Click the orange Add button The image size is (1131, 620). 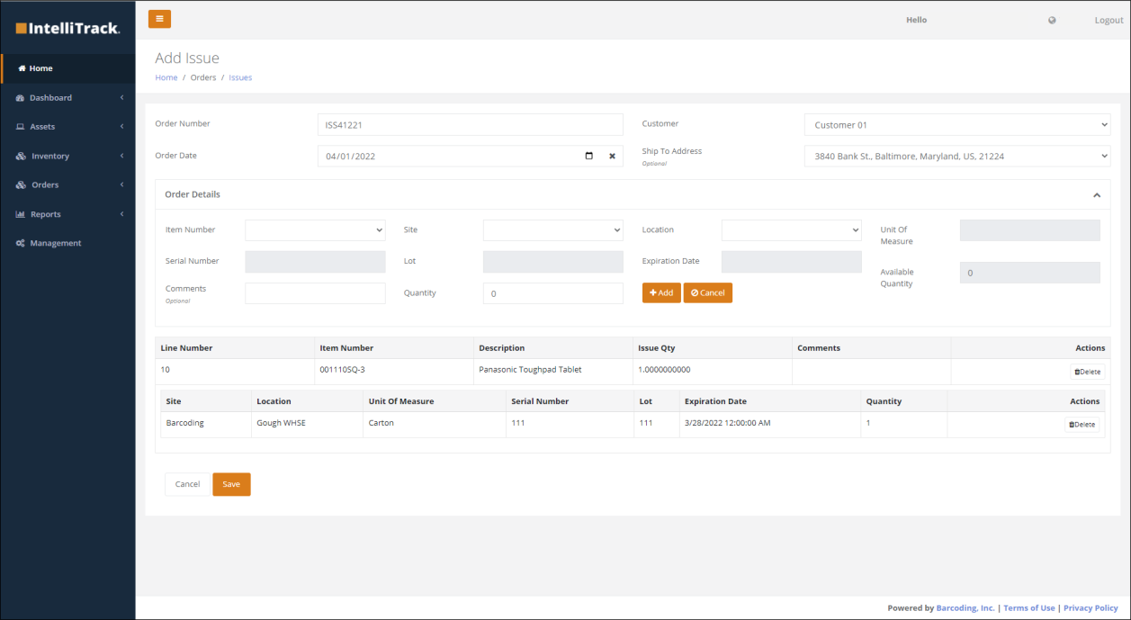(661, 292)
